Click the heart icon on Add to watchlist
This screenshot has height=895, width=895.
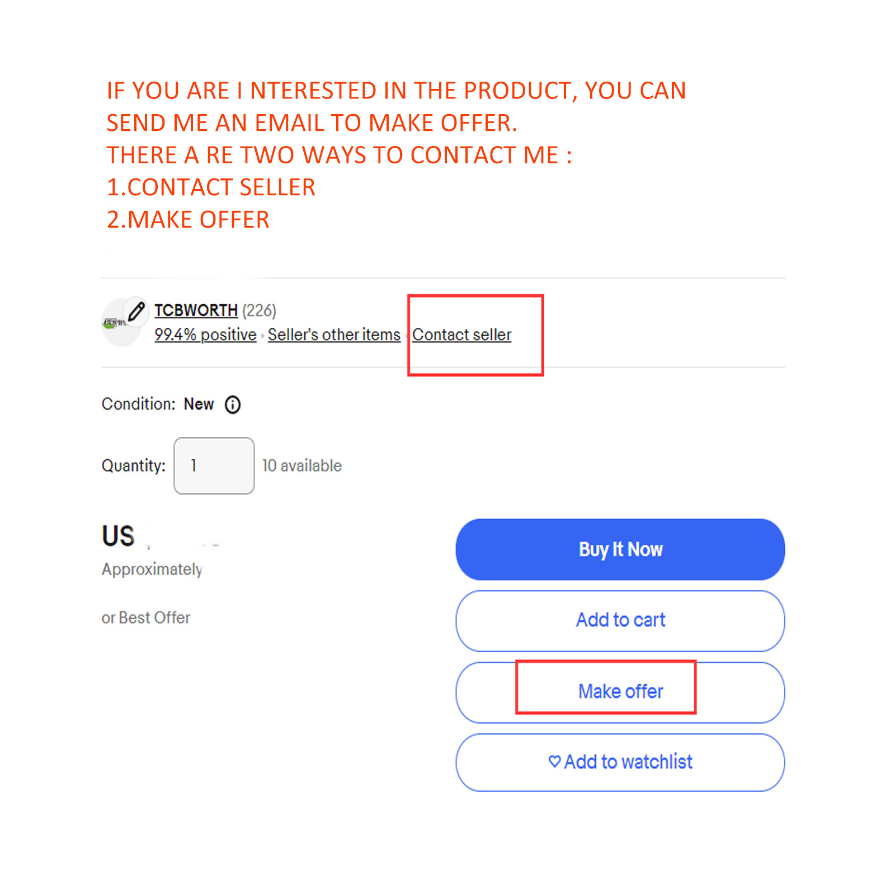[x=554, y=761]
